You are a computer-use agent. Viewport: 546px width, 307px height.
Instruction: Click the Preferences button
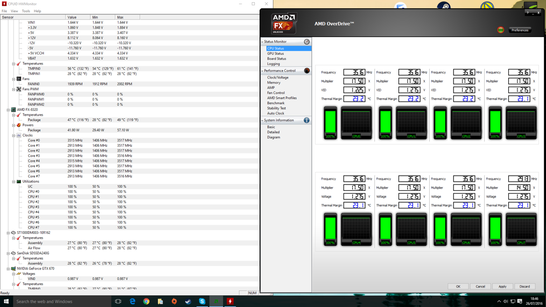[520, 30]
